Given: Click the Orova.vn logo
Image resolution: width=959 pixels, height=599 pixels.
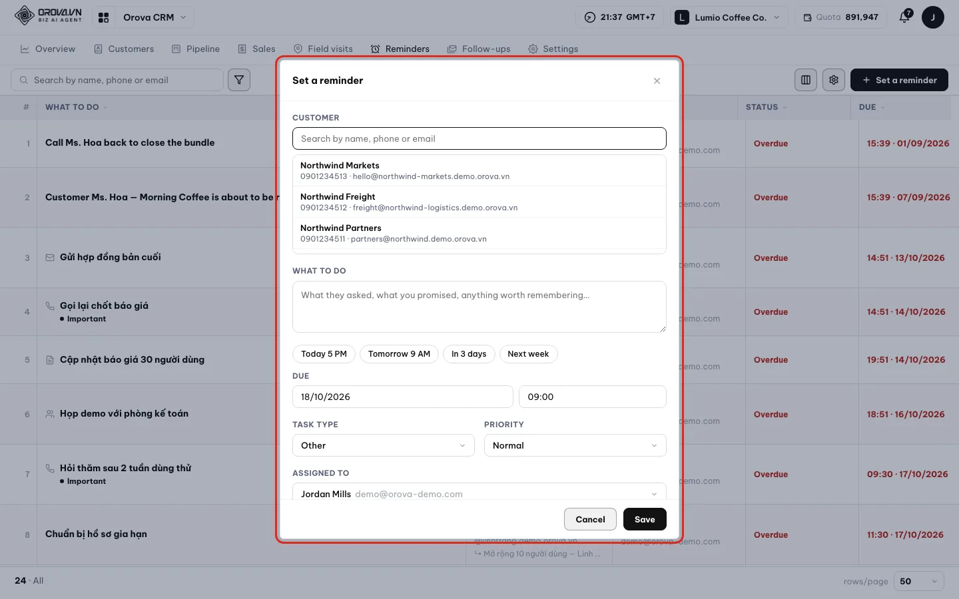Looking at the screenshot, I should pyautogui.click(x=48, y=15).
